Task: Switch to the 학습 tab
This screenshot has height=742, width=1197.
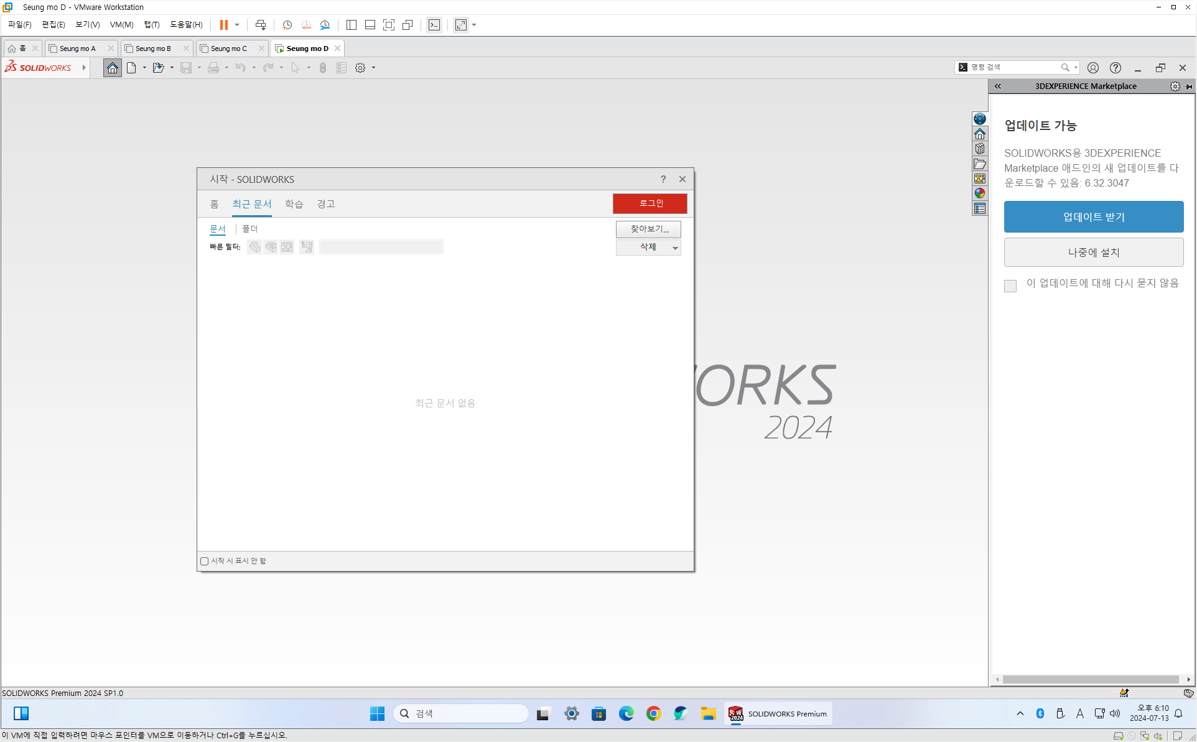Action: pos(294,204)
